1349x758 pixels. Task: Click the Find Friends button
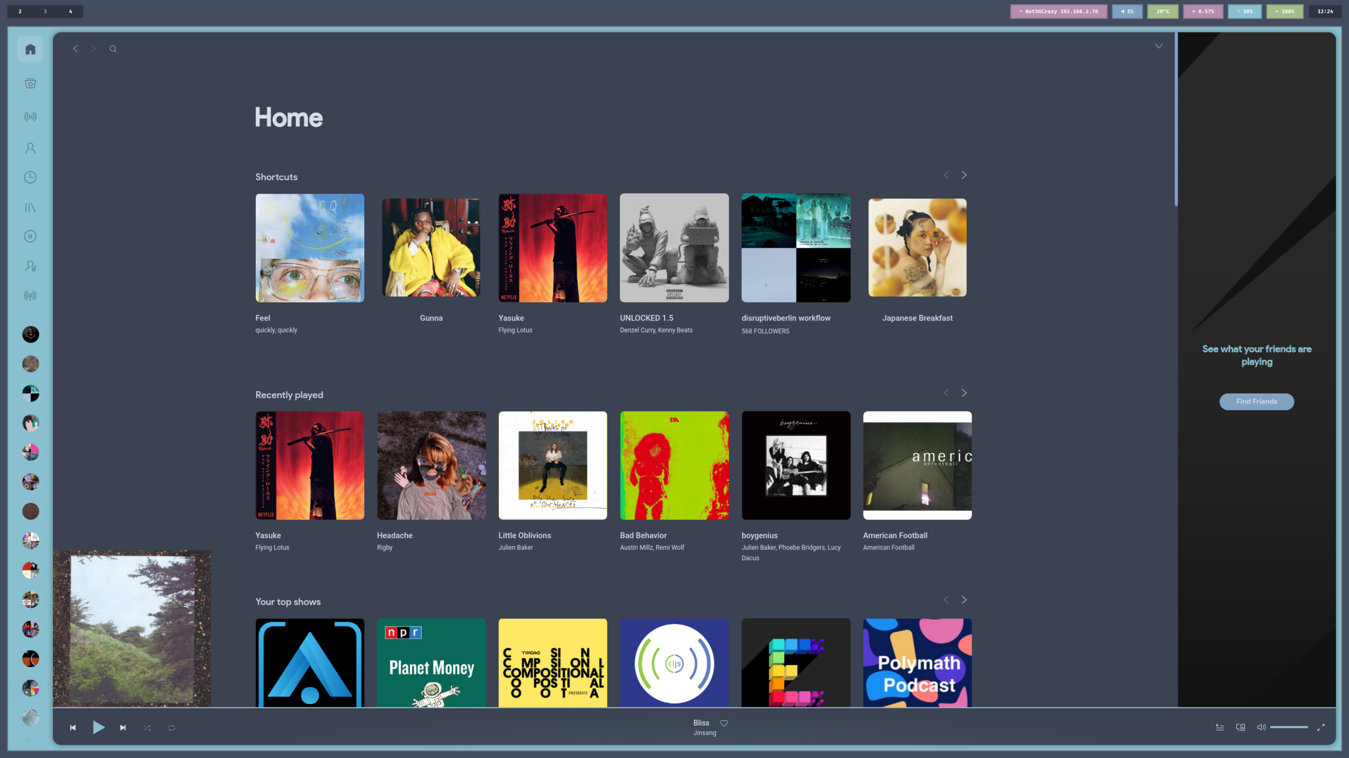pyautogui.click(x=1256, y=401)
